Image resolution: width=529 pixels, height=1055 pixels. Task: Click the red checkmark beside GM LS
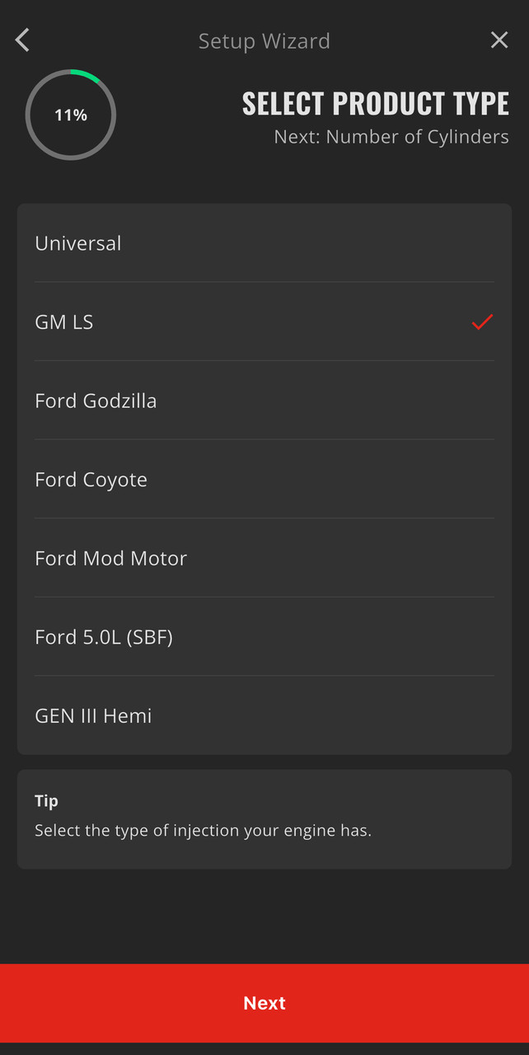(482, 322)
